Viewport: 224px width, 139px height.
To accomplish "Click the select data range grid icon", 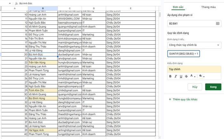I will coord(218,24).
